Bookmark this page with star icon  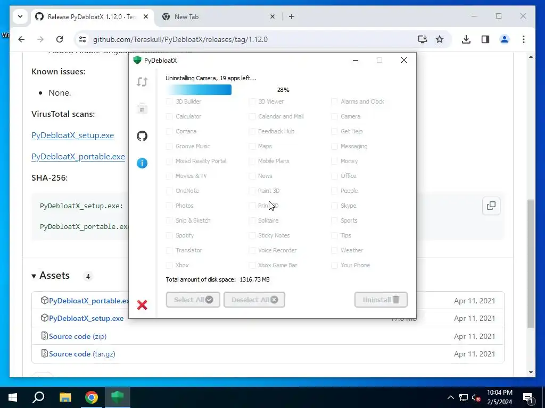[440, 39]
